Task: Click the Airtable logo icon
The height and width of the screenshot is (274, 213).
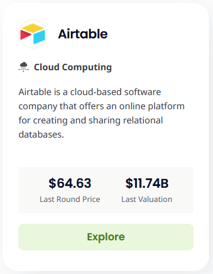Action: point(32,34)
